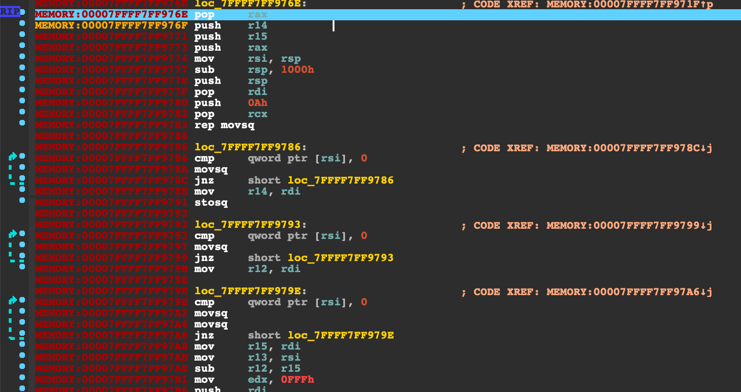This screenshot has width=741, height=392.
Task: Click gutter dot next to sub rsp, 1000h
Action: (22, 67)
